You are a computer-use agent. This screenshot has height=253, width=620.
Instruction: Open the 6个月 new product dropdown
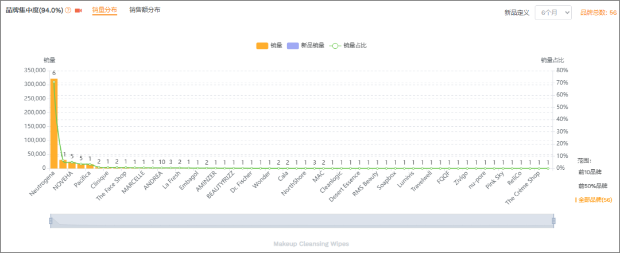[553, 13]
